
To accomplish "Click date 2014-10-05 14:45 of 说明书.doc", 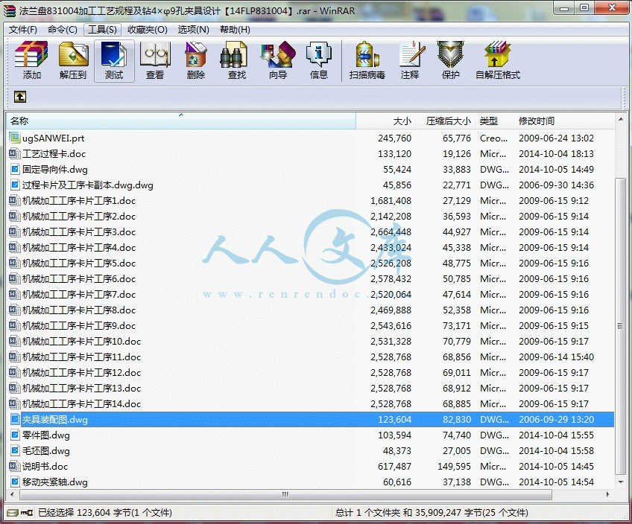I will click(556, 467).
